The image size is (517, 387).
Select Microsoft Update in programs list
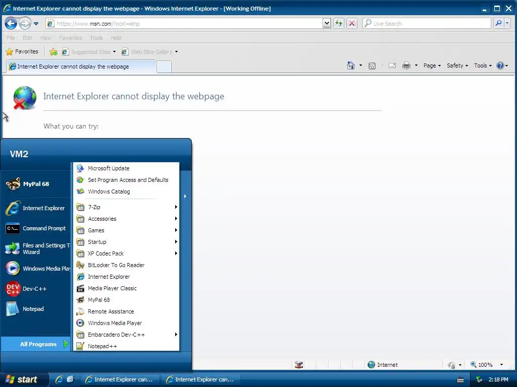point(126,168)
